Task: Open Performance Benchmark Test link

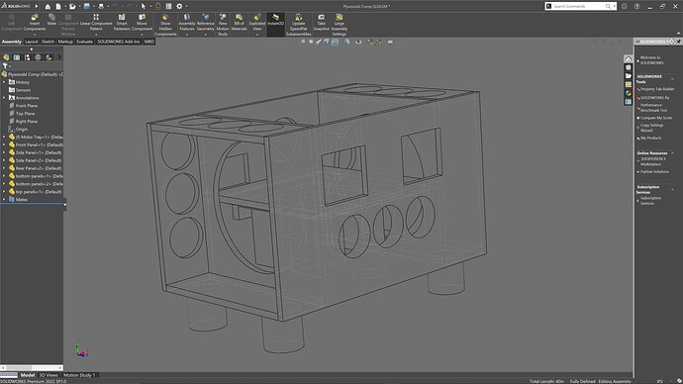Action: 653,108
